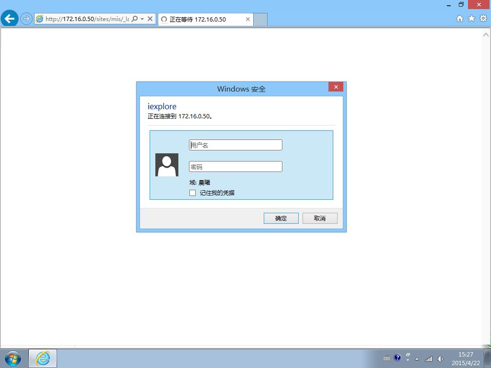Expand the address bar autocomplete dropdown arrow

click(x=142, y=19)
